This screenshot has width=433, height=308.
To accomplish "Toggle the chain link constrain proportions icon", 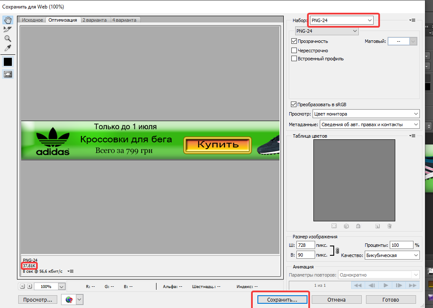I will click(337, 251).
